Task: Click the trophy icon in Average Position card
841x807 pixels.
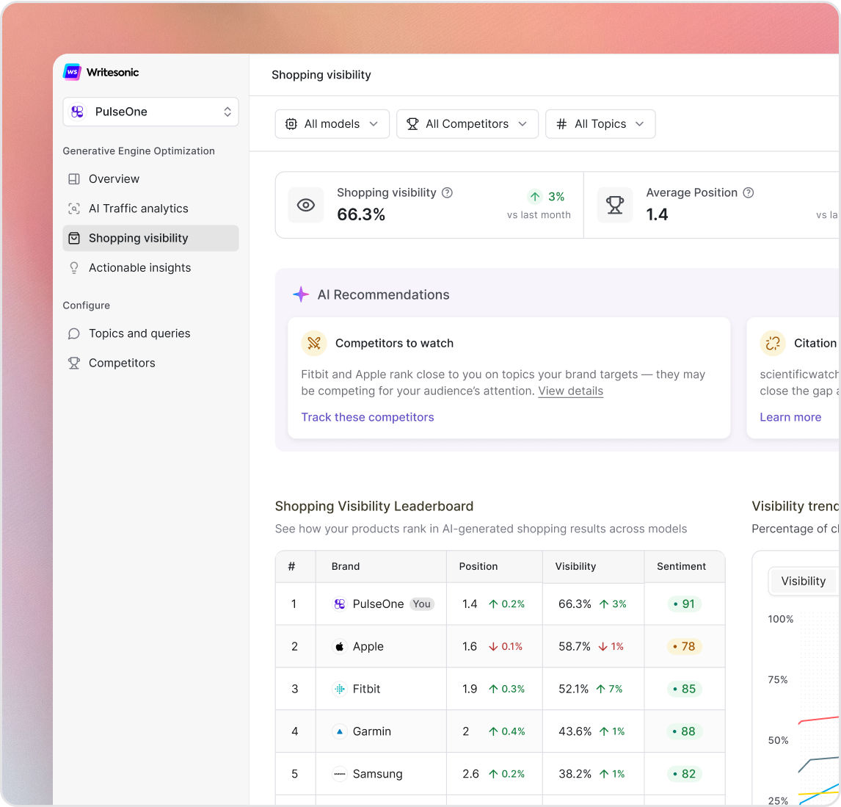Action: point(615,205)
